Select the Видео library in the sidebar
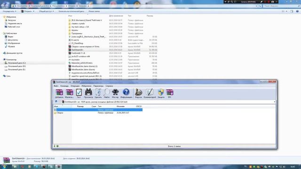Screen dimensions: 301x169 pyautogui.click(x=10, y=37)
